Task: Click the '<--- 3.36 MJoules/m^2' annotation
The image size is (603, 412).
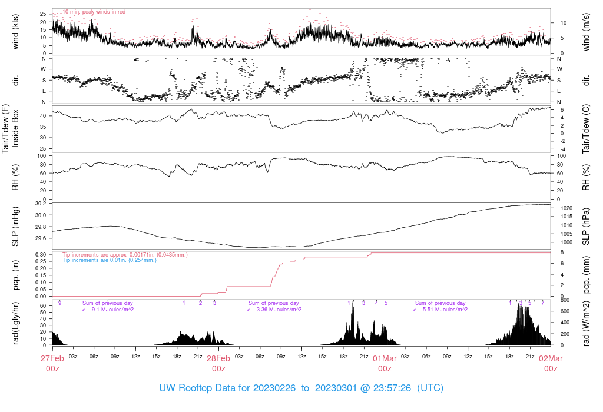Action: tap(274, 310)
